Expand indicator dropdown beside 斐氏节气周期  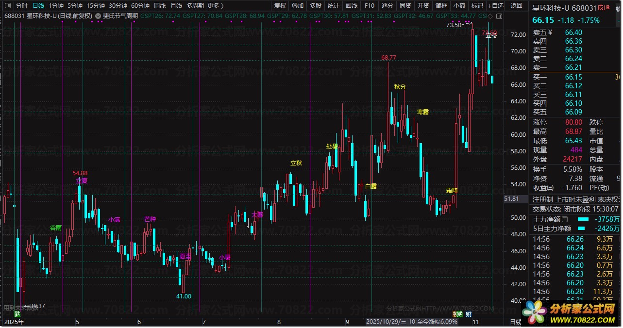pyautogui.click(x=98, y=16)
